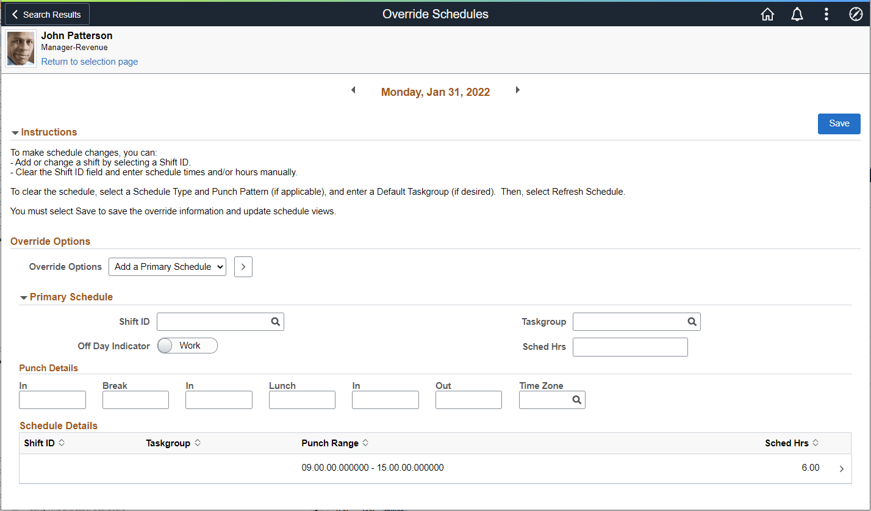The image size is (871, 511).
Task: Click the Home icon in the header
Action: (x=767, y=13)
